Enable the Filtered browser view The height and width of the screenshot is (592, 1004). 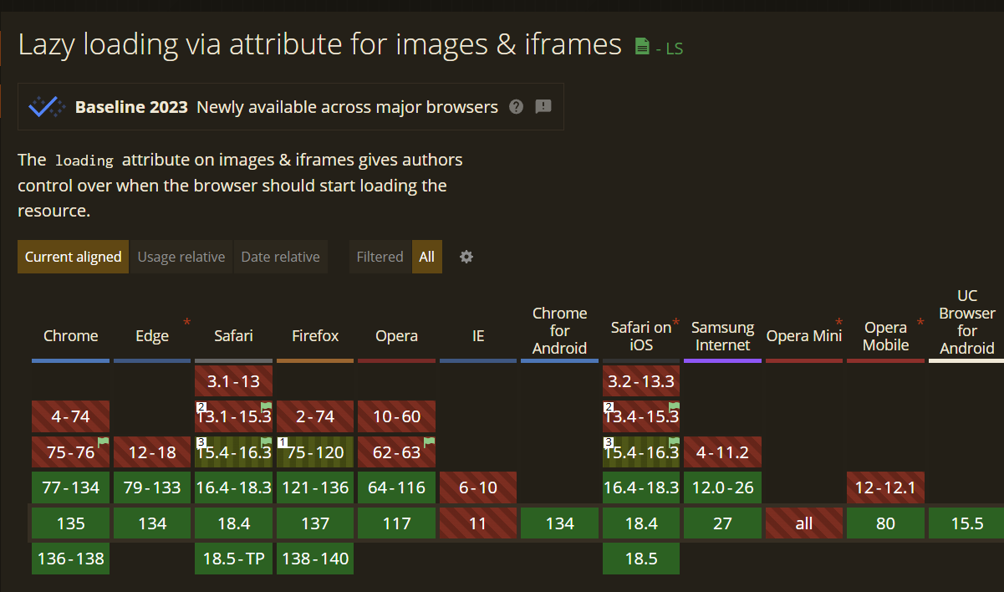(x=380, y=257)
